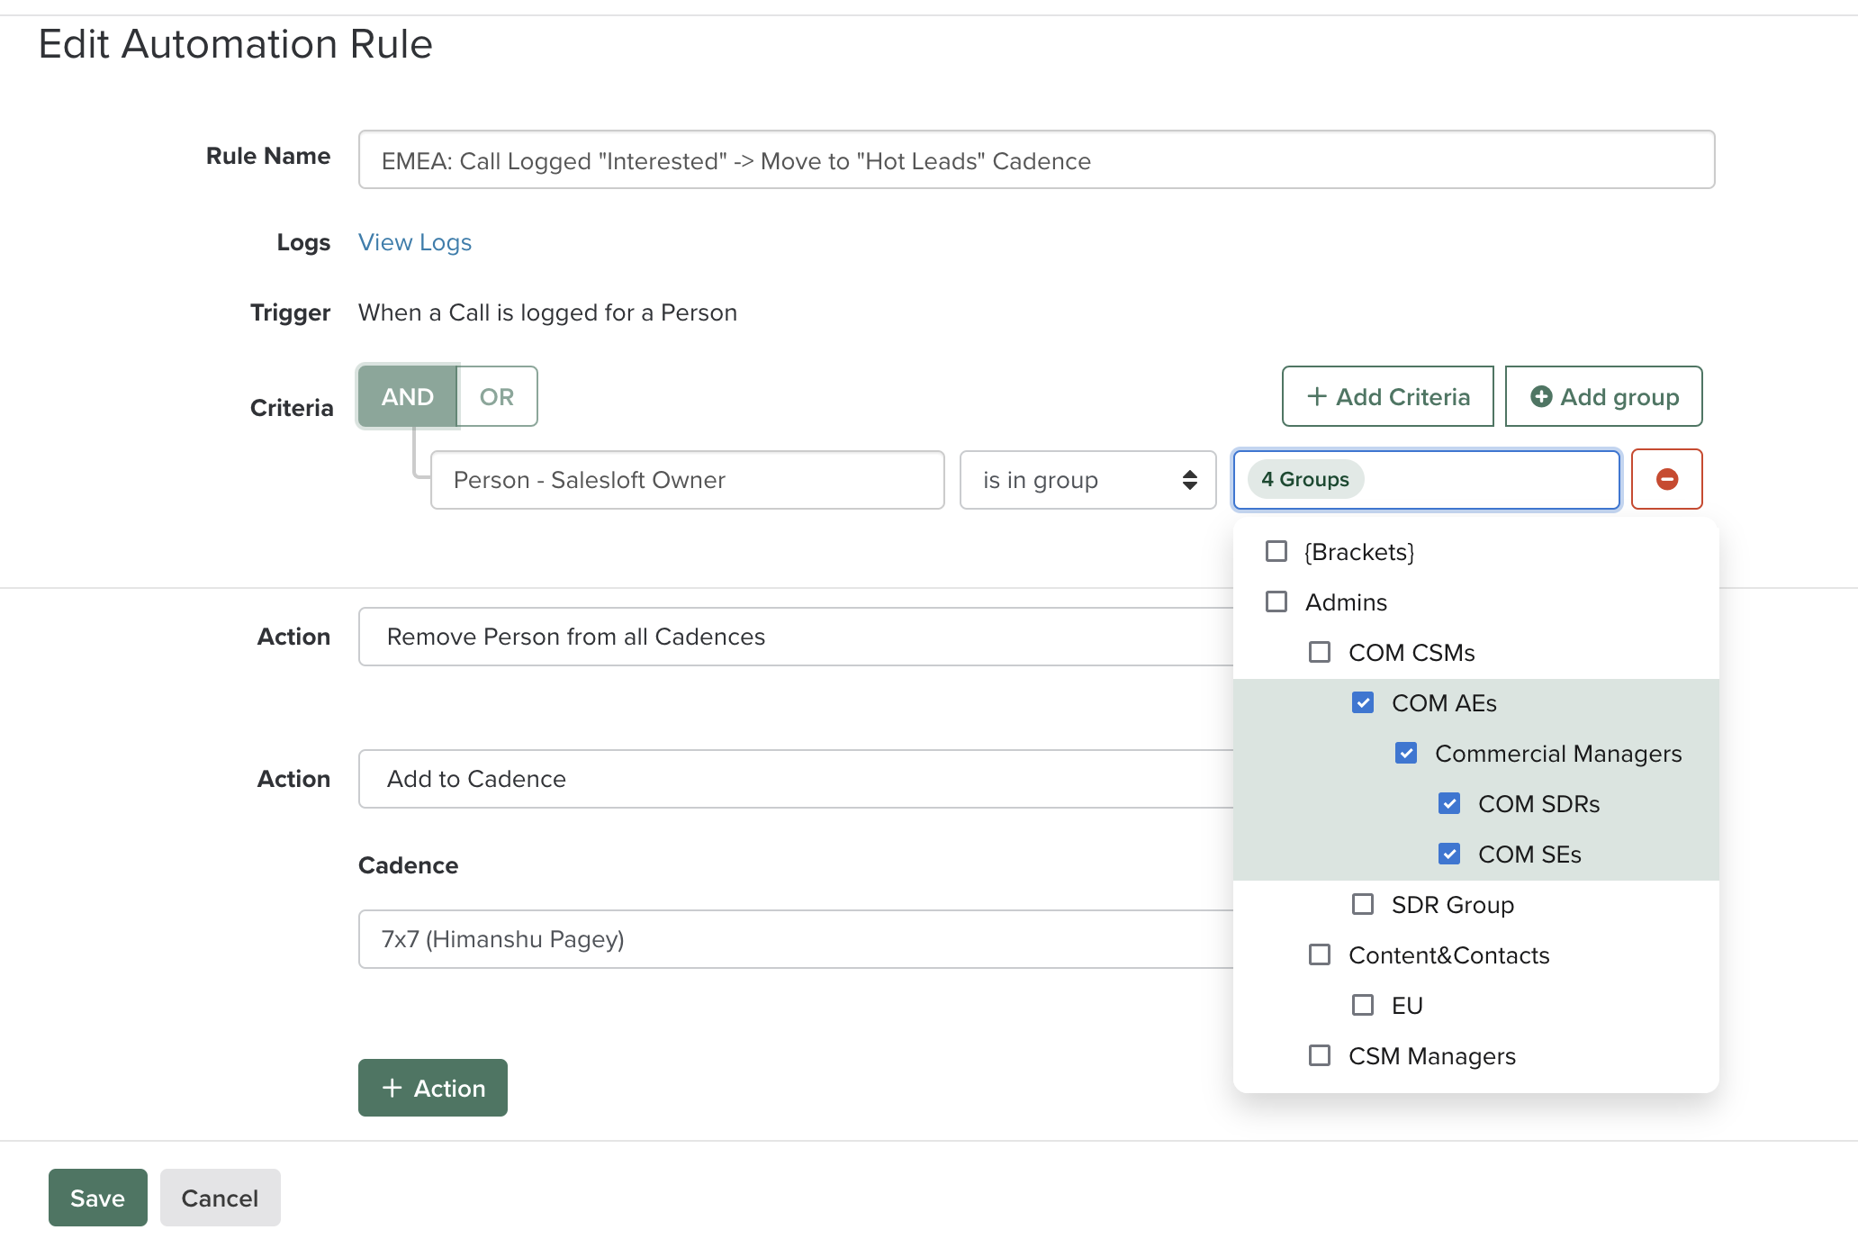Open the 'is in group' dropdown

(1087, 480)
